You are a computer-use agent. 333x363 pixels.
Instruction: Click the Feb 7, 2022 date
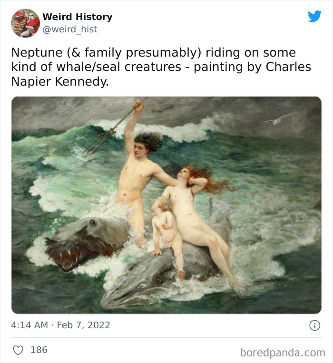(x=84, y=325)
